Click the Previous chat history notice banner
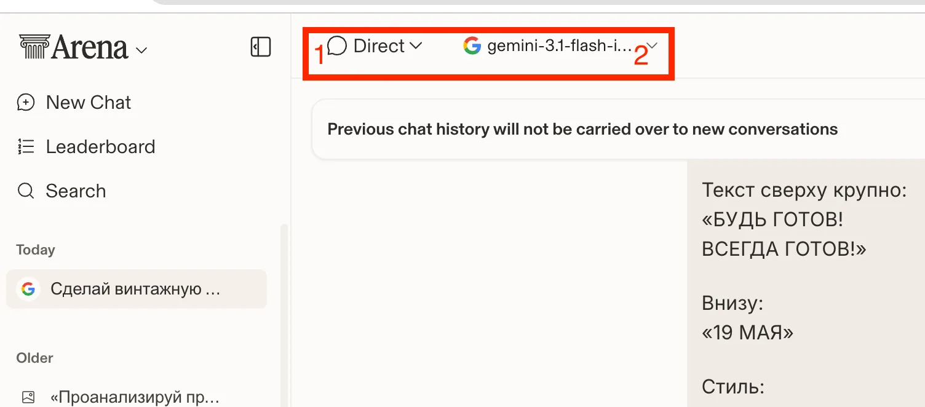Viewport: 925px width, 407px height. tap(618, 129)
